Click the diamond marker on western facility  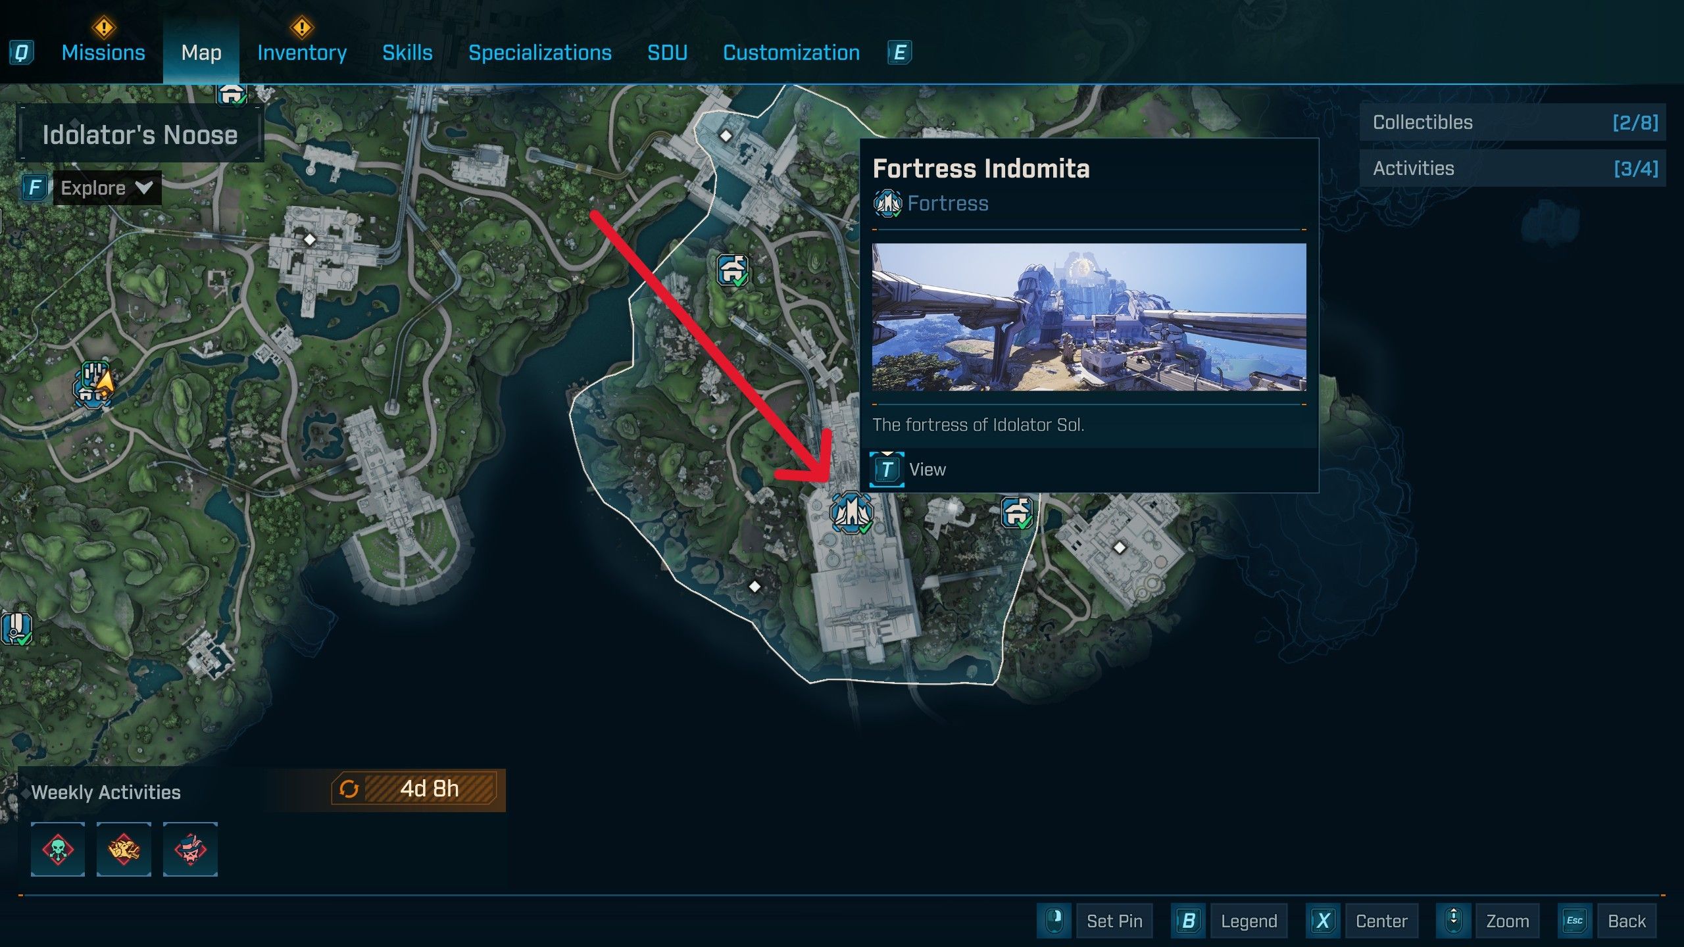310,240
